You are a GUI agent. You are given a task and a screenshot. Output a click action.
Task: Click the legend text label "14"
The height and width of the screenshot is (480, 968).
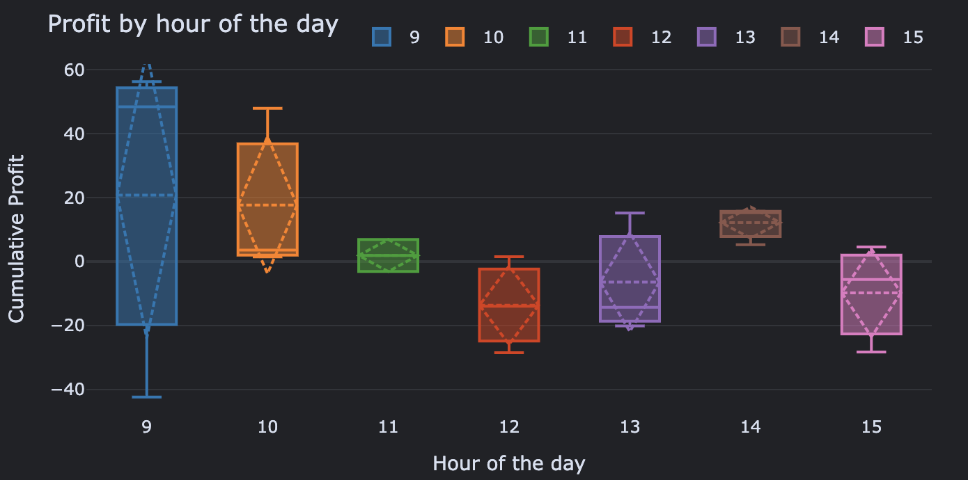829,38
